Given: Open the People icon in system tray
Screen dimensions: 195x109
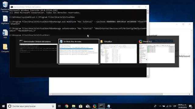Looking at the screenshot, I should (155, 106).
